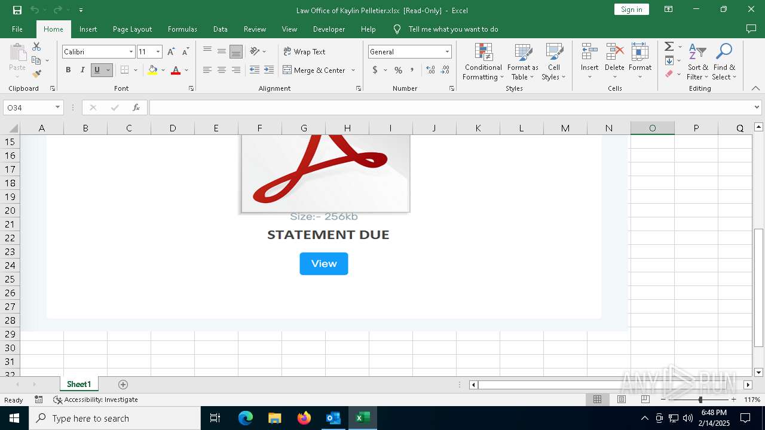Open Outlook from the taskbar
The image size is (765, 430).
pyautogui.click(x=333, y=418)
